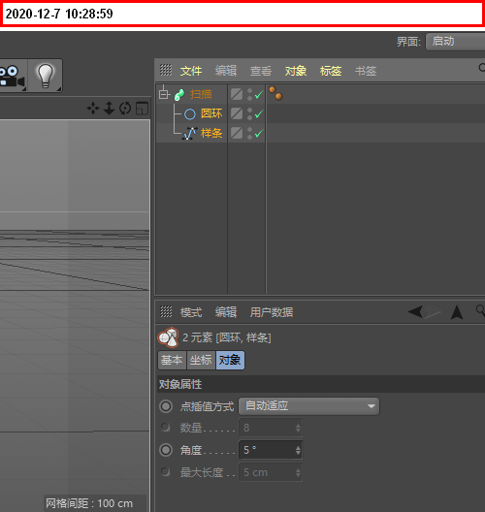Toggle the green checkmark for 扫描 object
485x512 pixels.
coord(259,95)
